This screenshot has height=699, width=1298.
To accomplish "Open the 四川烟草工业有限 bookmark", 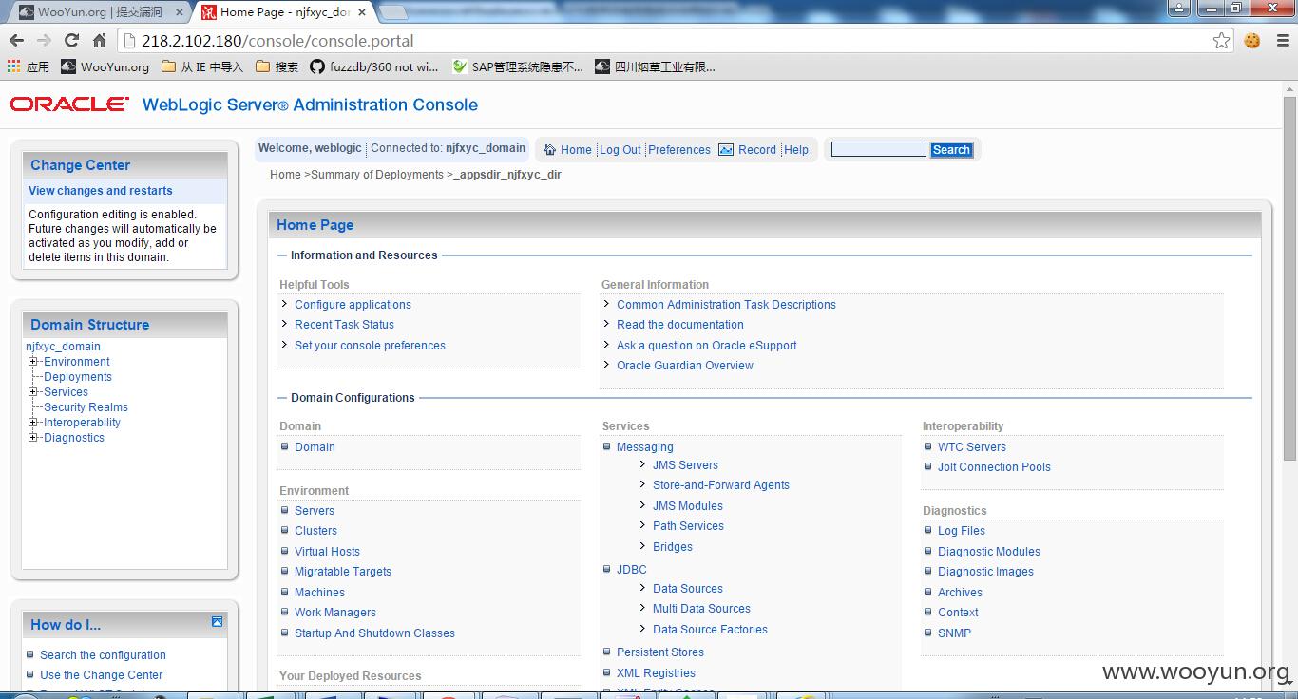I will tap(655, 66).
